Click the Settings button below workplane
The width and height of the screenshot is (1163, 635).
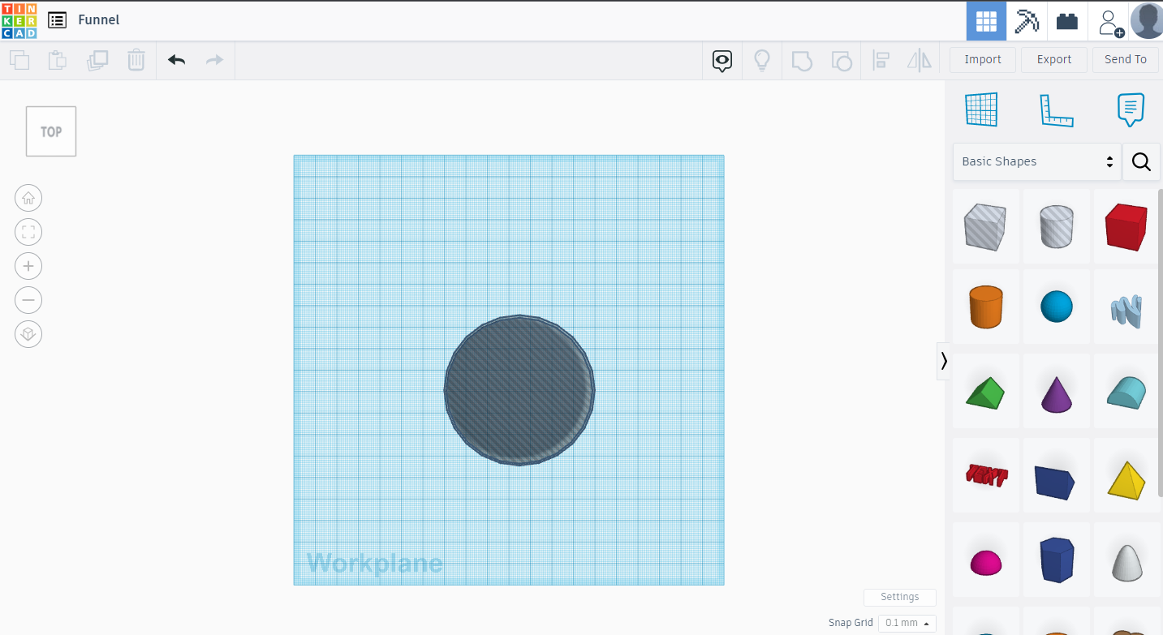tap(900, 597)
